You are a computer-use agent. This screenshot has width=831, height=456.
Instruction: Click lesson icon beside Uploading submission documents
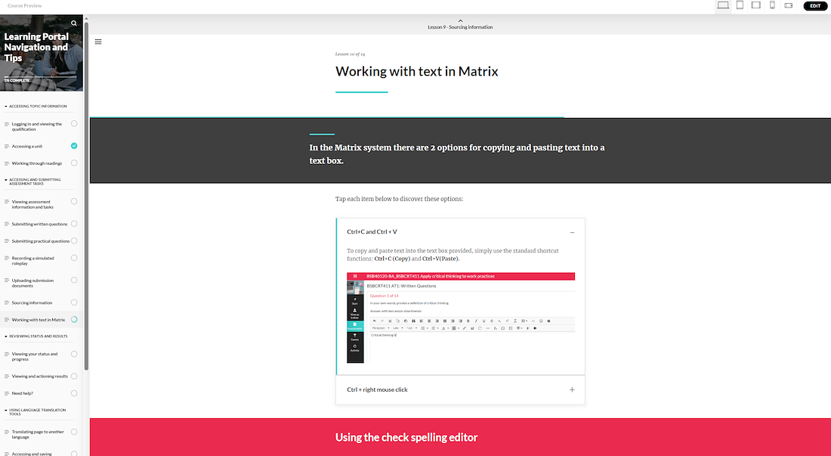7,281
